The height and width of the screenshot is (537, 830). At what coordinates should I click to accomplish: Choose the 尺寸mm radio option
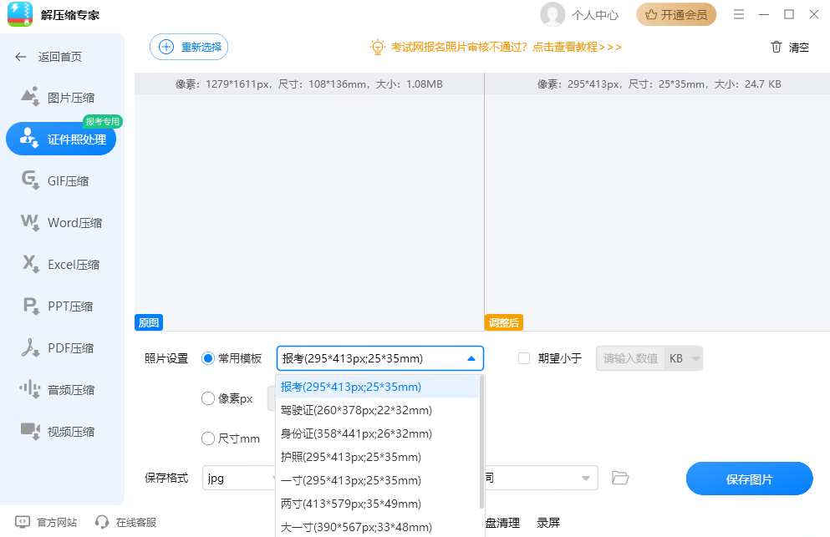[x=208, y=438]
